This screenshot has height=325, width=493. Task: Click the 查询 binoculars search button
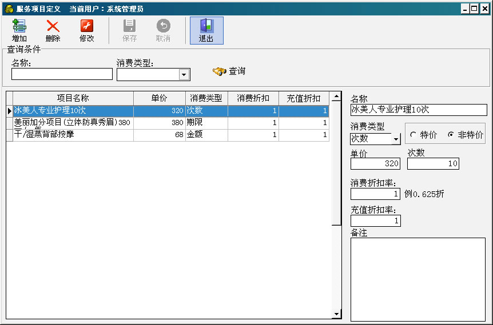[229, 71]
